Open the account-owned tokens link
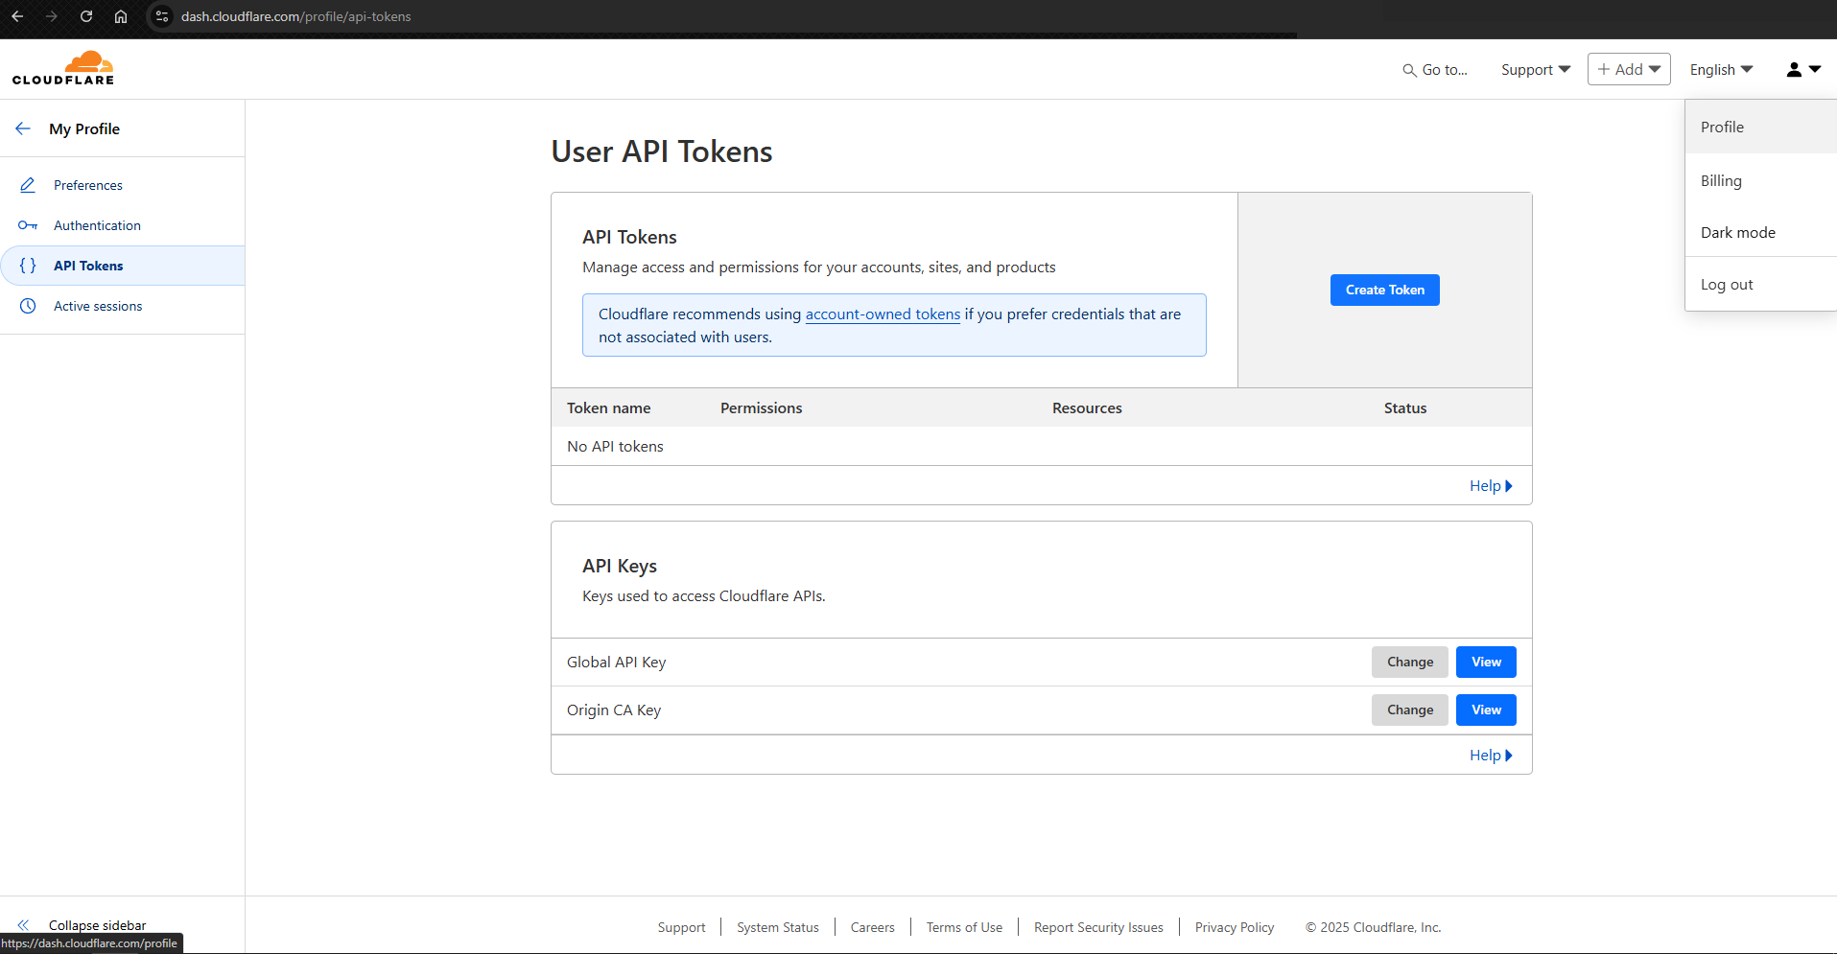 [x=882, y=314]
